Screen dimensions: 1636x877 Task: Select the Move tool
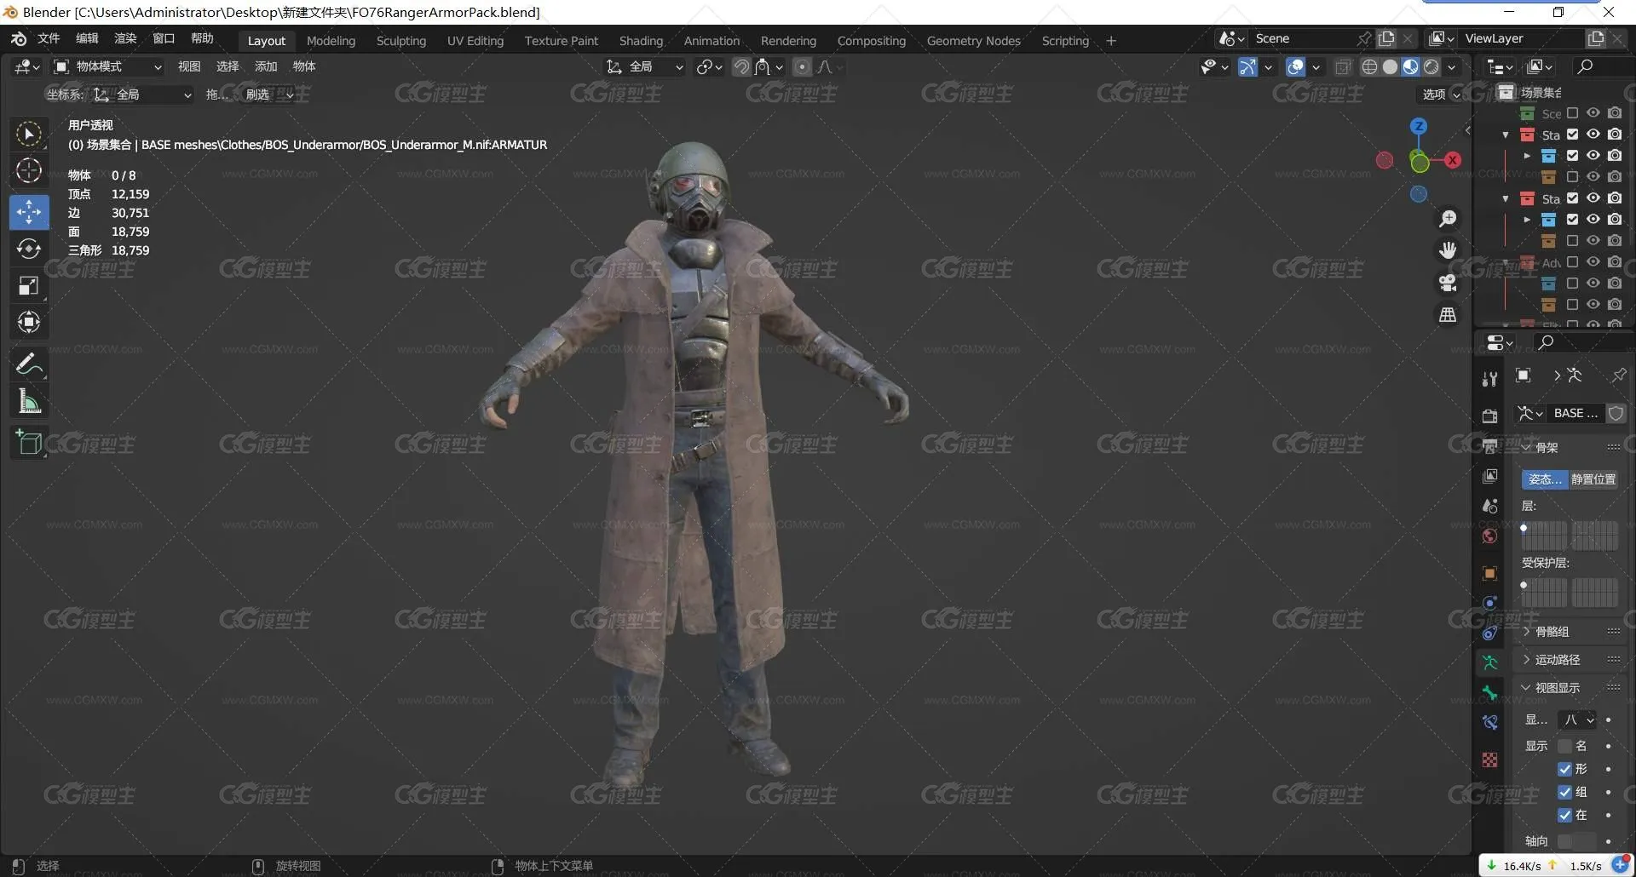click(x=29, y=212)
